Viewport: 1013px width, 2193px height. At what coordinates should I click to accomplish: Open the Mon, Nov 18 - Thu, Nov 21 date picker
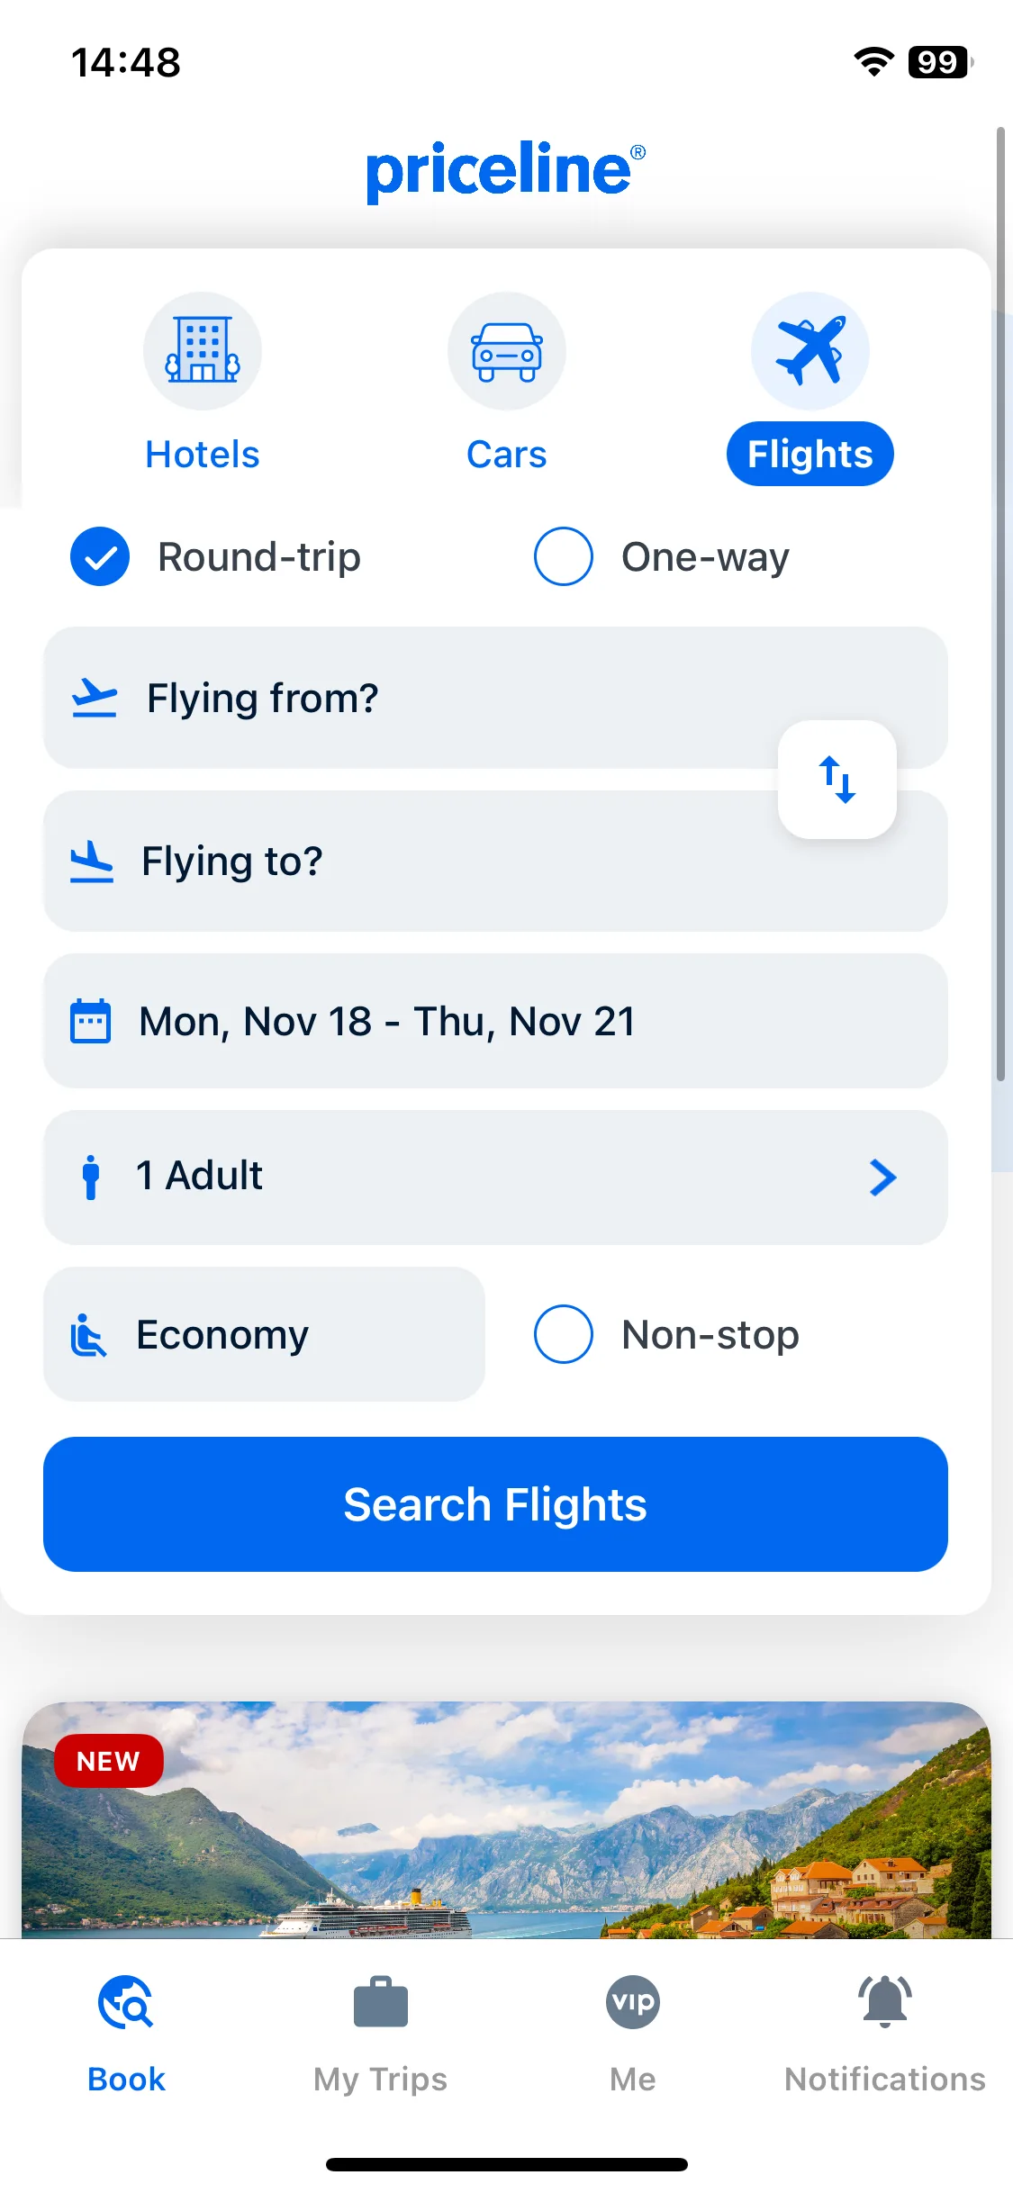(x=495, y=1021)
